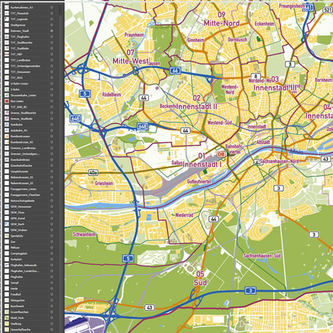The height and width of the screenshot is (333, 333).
Task: Toggle the target circle for Friedhof layer
Action: [x=52, y=293]
